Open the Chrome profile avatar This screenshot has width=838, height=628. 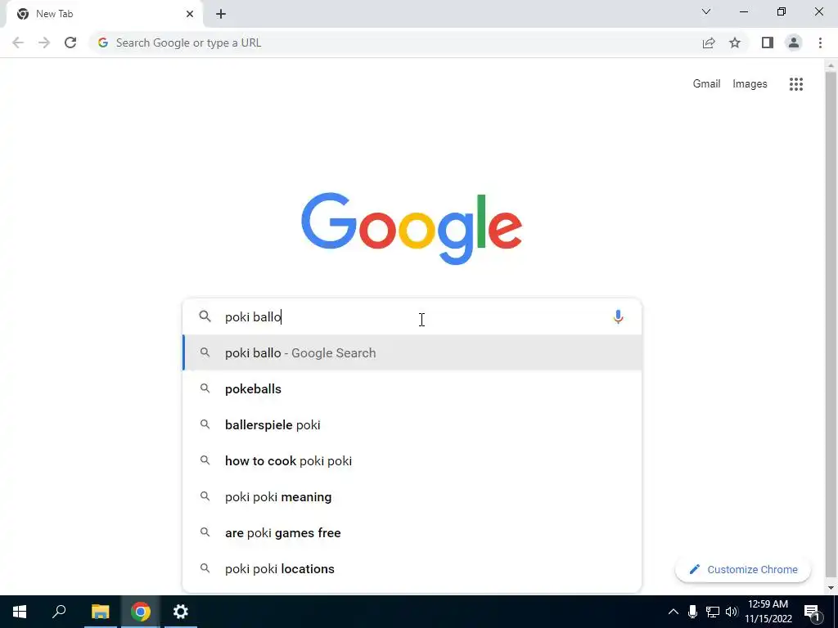pyautogui.click(x=794, y=43)
